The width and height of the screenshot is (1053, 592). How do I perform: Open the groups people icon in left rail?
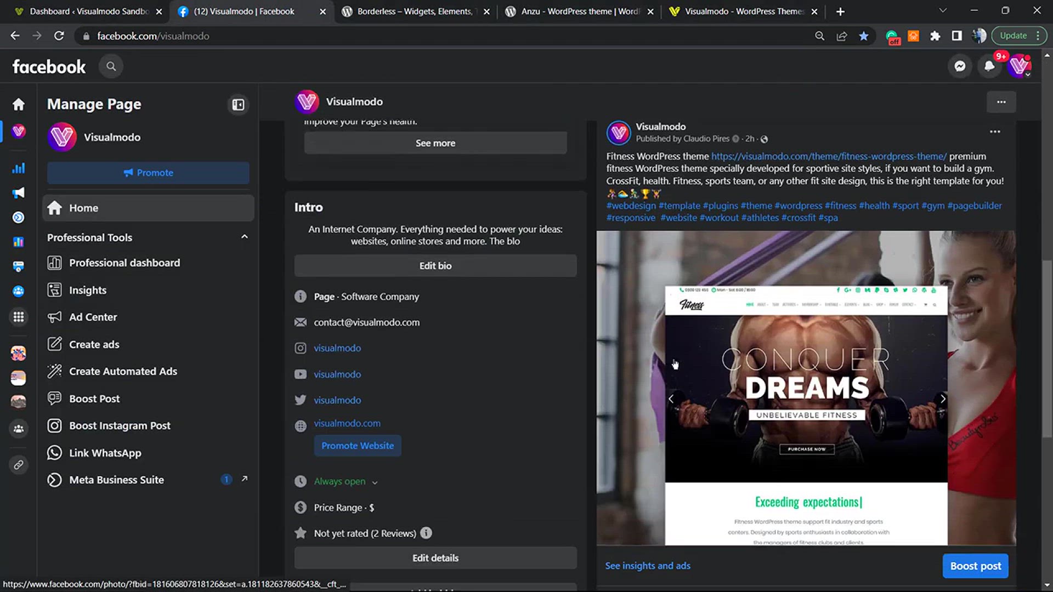[19, 429]
